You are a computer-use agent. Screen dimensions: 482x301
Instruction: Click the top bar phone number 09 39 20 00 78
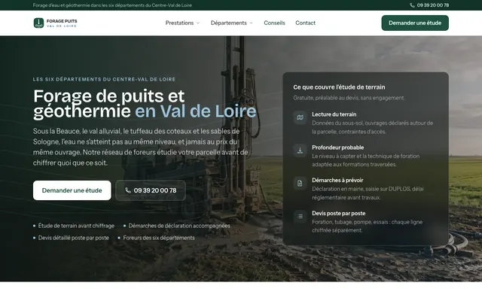tap(433, 5)
